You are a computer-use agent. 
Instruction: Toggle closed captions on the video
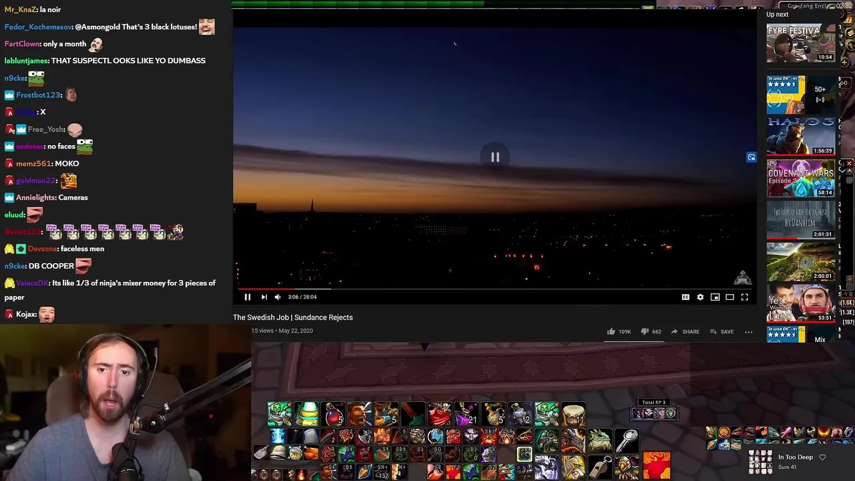685,297
